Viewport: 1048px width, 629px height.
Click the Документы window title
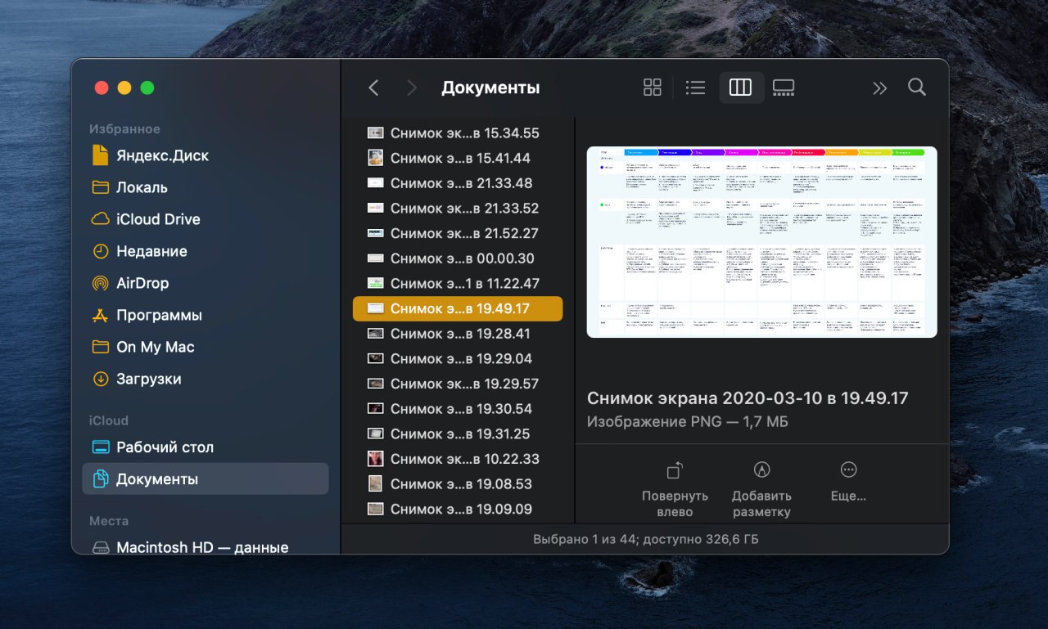tap(490, 88)
